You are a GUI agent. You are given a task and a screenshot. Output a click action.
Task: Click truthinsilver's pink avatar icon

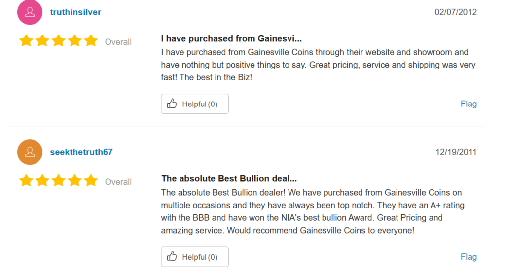[30, 12]
